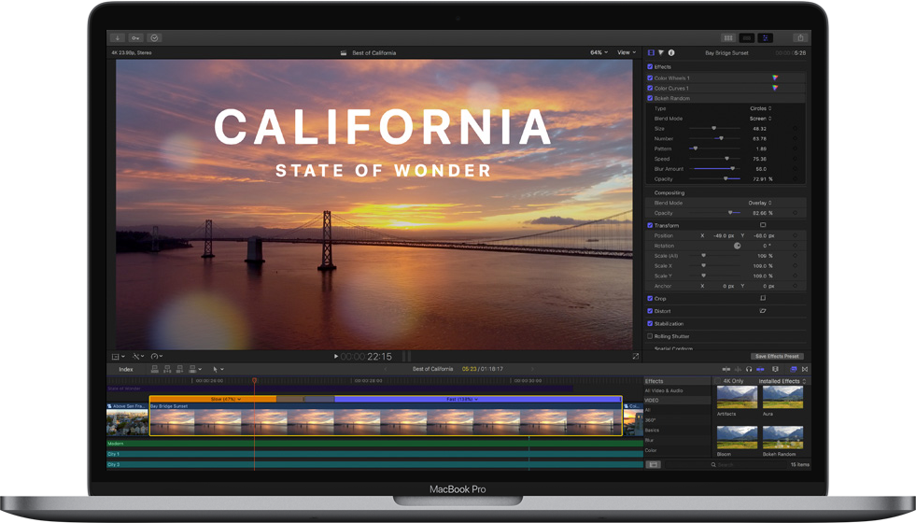916x523 pixels.
Task: Open the enhancement wand dropdown under viewer
Action: pos(138,356)
